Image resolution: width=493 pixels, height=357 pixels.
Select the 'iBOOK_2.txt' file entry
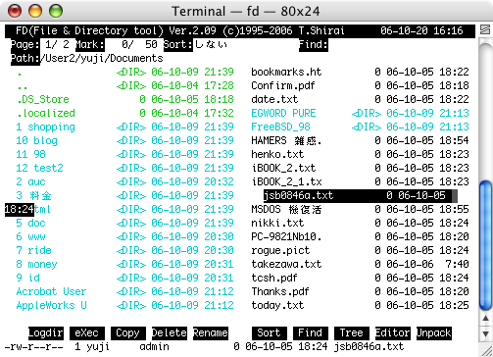coord(360,168)
